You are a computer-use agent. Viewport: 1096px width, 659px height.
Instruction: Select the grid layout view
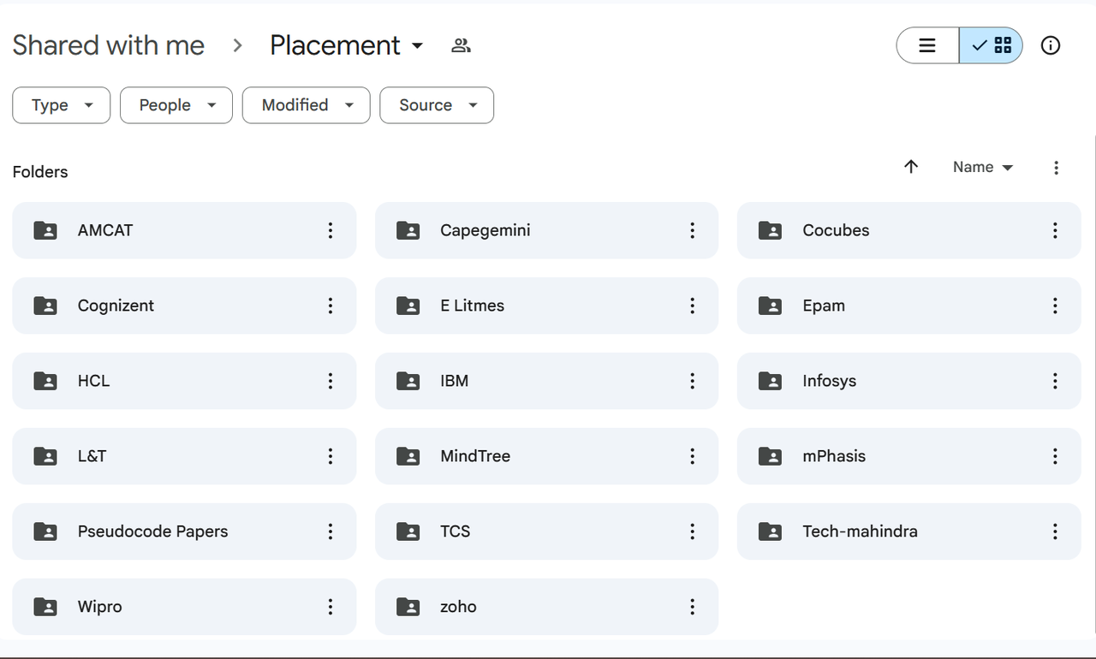[992, 45]
